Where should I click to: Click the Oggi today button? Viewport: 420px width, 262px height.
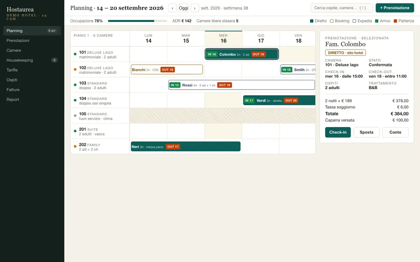(x=183, y=8)
